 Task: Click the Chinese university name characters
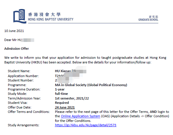tap(44, 14)
